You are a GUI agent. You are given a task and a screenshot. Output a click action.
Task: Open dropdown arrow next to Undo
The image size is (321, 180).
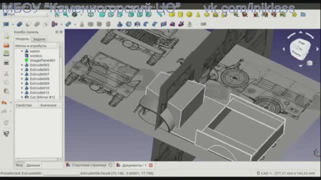click(x=11, y=102)
